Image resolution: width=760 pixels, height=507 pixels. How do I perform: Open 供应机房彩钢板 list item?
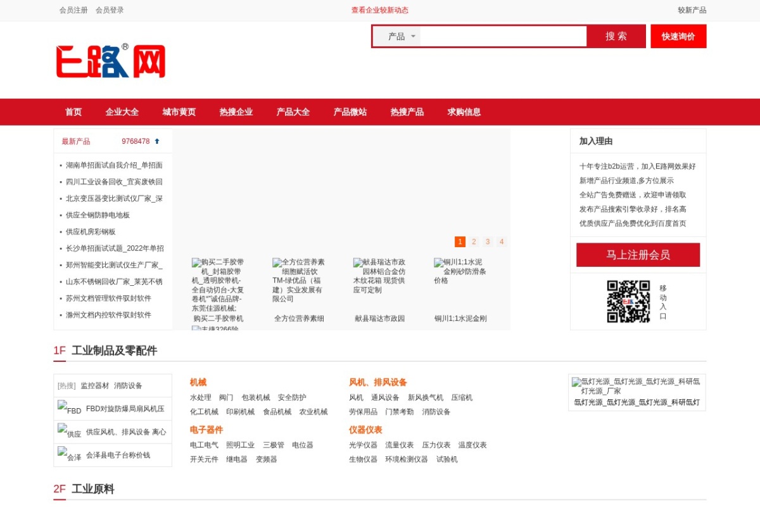point(91,232)
